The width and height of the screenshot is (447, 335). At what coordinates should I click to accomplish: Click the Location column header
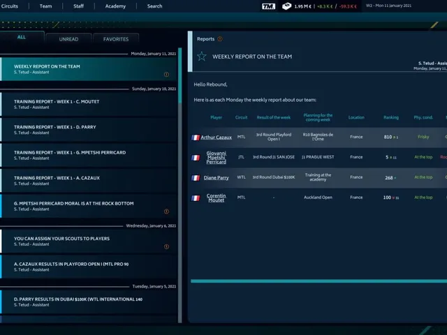coord(356,117)
